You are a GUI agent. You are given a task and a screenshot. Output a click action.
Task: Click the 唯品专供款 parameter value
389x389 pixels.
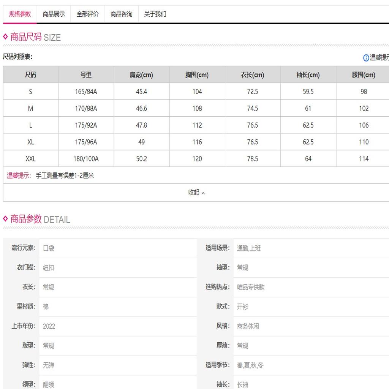[x=251, y=287]
